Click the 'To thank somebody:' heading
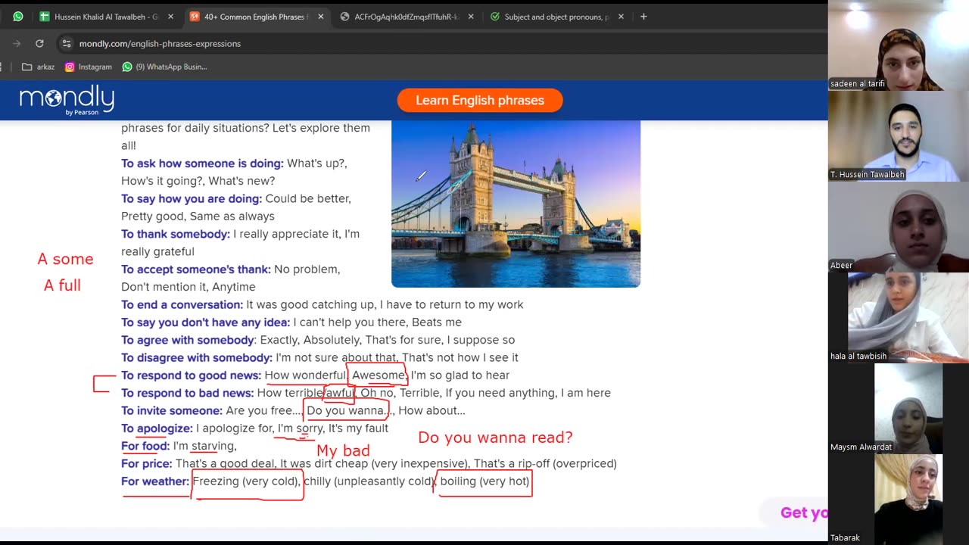969x545 pixels. (x=176, y=235)
